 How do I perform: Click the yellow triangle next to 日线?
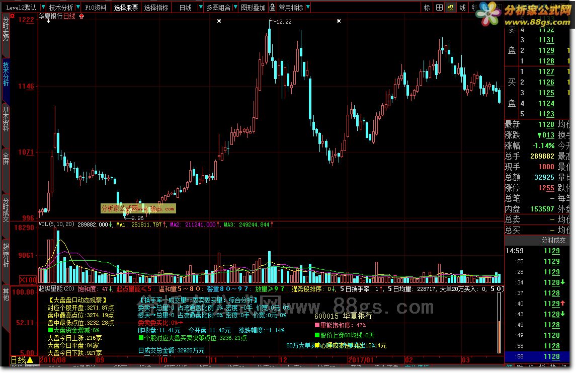pyautogui.click(x=31, y=360)
